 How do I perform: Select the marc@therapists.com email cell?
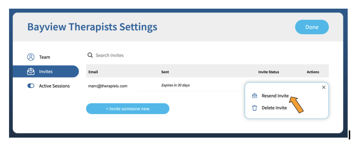108,86
